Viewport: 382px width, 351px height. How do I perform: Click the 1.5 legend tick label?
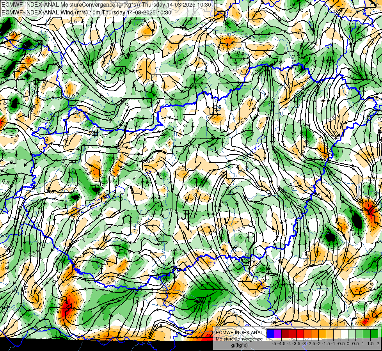click(x=370, y=344)
